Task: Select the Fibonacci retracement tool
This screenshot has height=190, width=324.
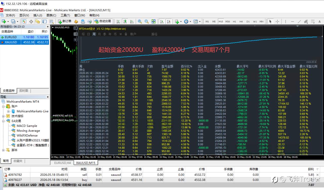Action: coord(313,22)
